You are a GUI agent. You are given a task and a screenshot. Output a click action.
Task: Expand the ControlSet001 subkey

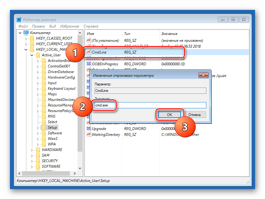(38, 67)
